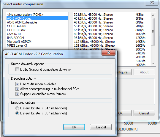Choose 80 kBit/s, 48000 Hz, Stereo format

[112, 34]
